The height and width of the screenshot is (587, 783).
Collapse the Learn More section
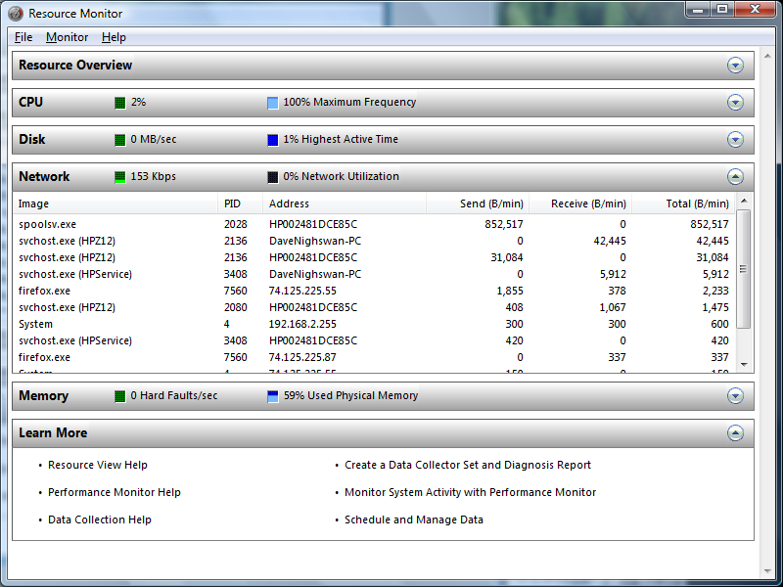[x=735, y=432]
